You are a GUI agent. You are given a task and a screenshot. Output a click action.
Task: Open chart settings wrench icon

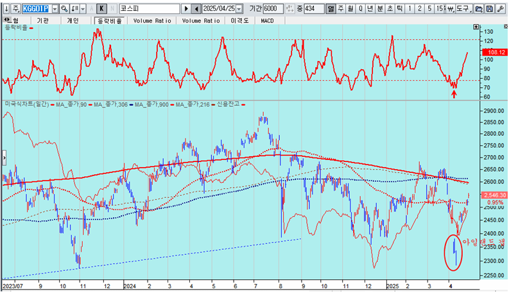pos(501,9)
